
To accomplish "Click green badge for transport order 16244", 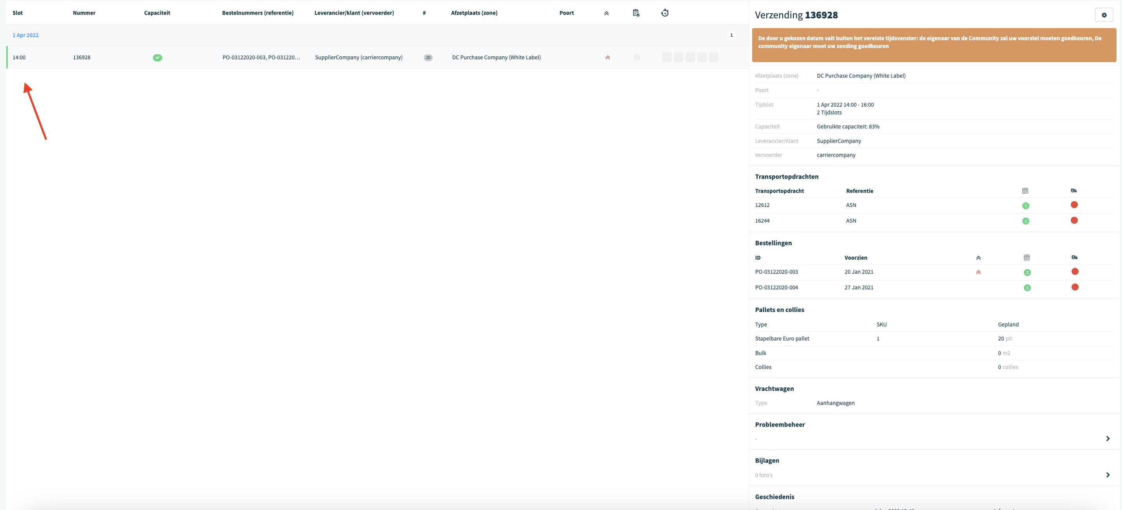I will pyautogui.click(x=1026, y=221).
